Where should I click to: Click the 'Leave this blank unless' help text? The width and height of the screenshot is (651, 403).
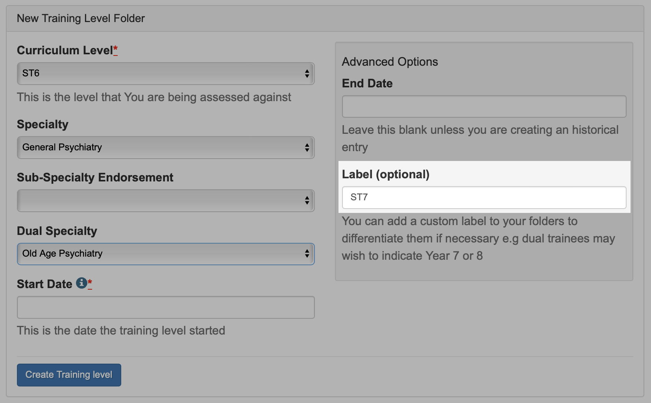tap(480, 139)
